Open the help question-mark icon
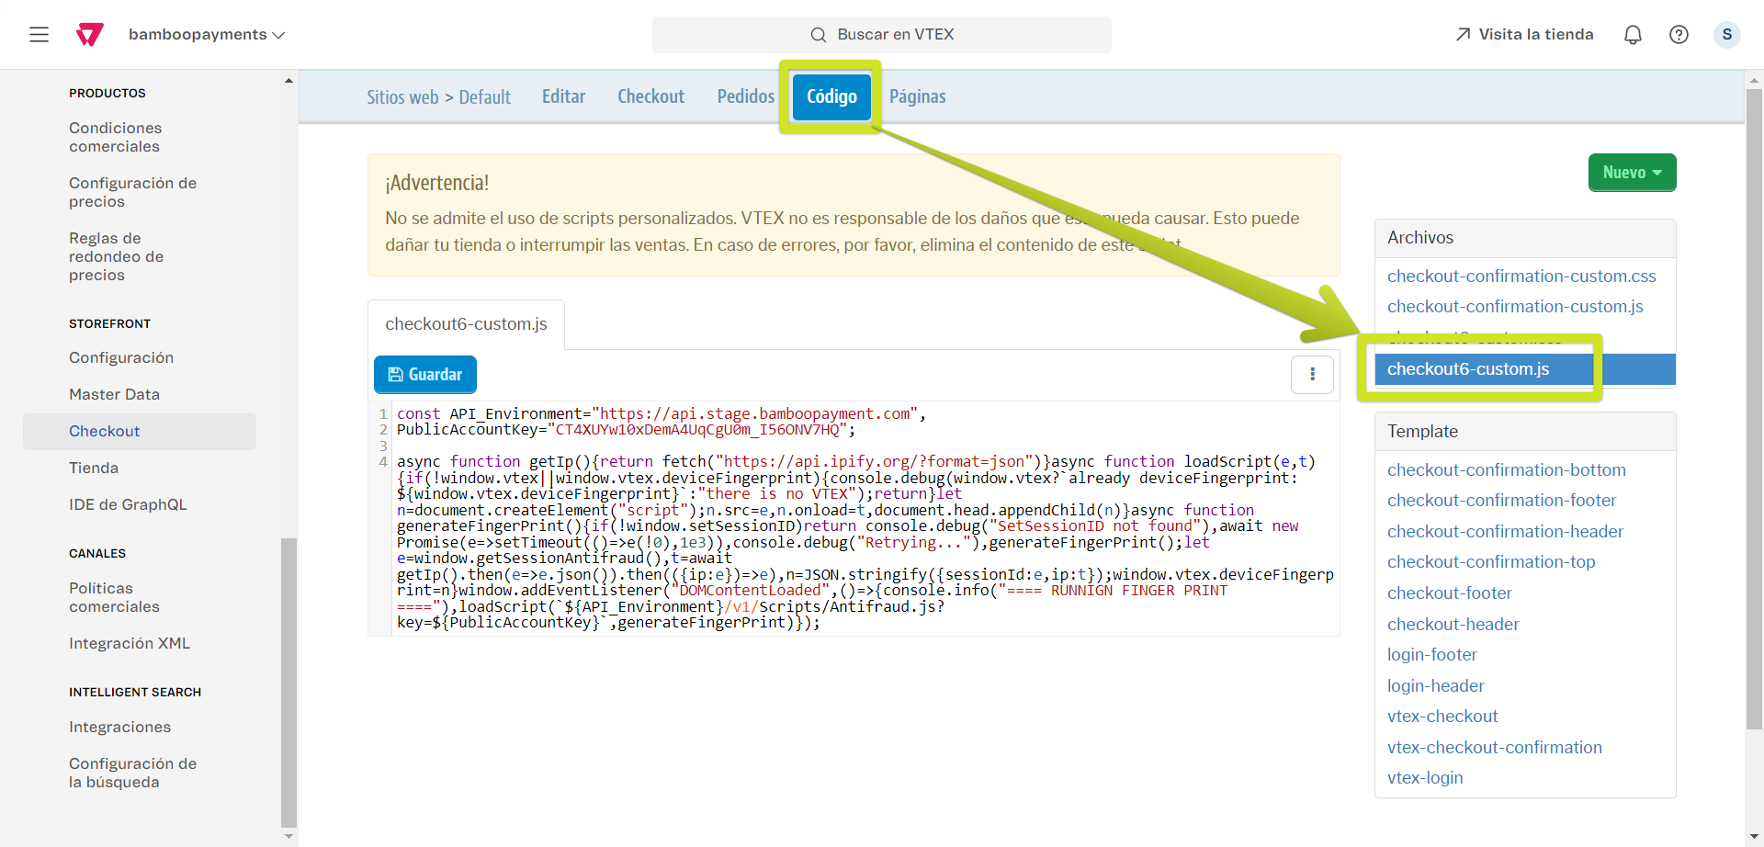This screenshot has width=1764, height=847. click(1679, 35)
